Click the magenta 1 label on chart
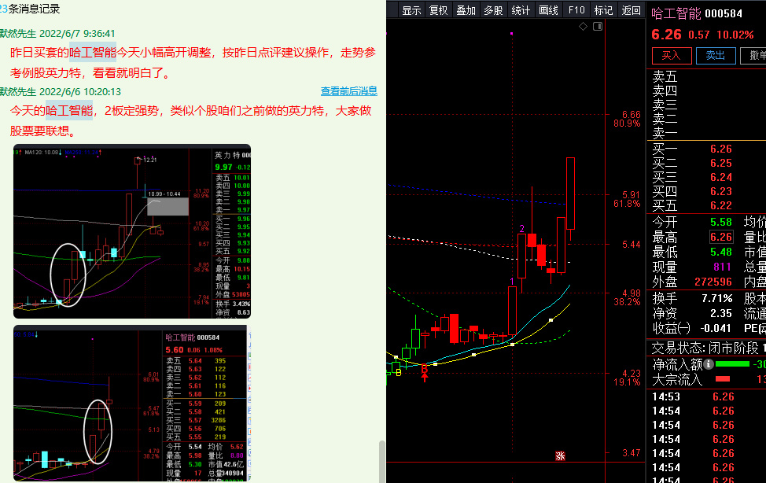The height and width of the screenshot is (483, 766). (511, 282)
